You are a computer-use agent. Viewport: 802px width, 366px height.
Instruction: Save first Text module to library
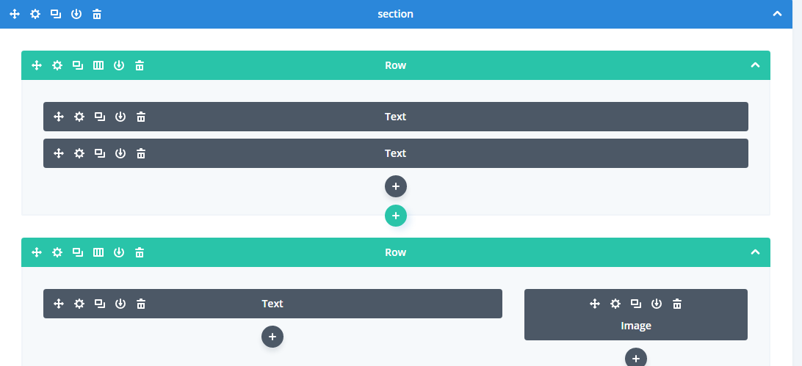(120, 117)
